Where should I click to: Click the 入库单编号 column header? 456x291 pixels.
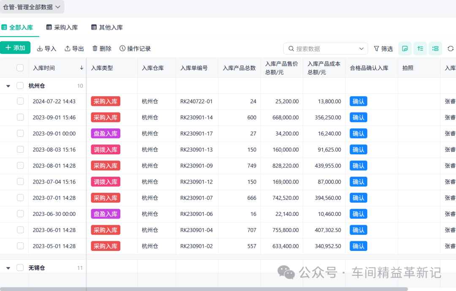pyautogui.click(x=197, y=67)
